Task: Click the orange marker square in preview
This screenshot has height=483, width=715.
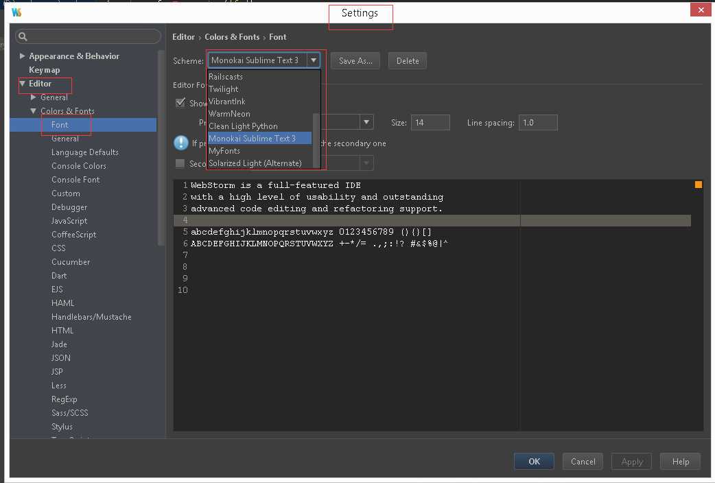Action: [698, 185]
